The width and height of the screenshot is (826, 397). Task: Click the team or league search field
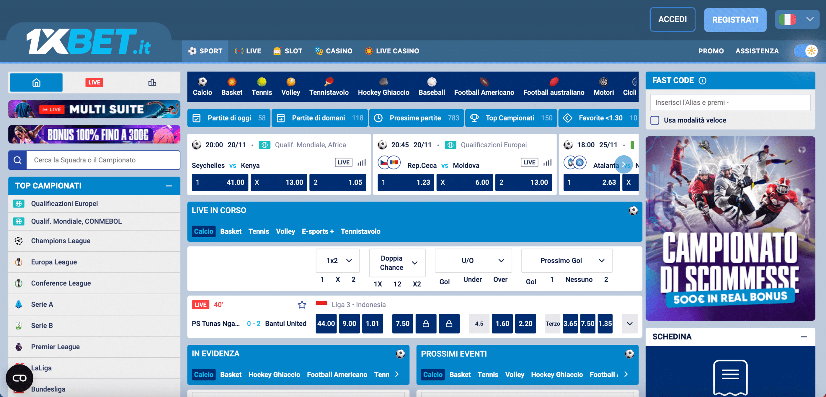point(103,160)
